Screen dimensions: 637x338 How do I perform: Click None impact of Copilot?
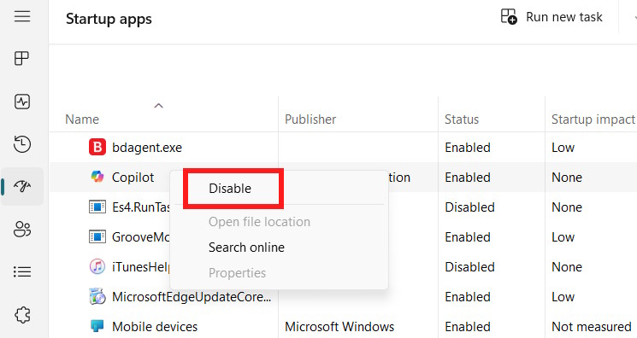pyautogui.click(x=567, y=178)
